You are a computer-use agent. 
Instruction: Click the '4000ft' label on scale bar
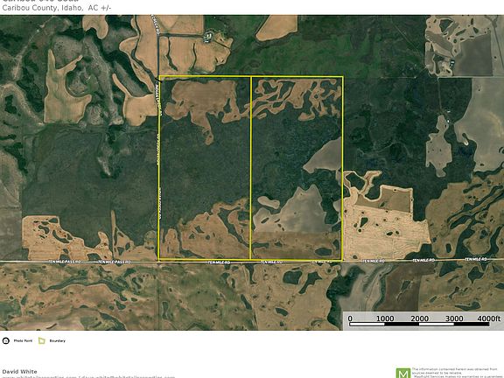tap(489, 318)
